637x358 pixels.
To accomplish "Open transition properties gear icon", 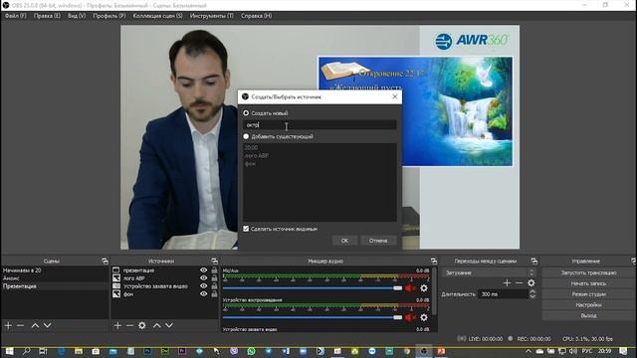I will point(531,282).
